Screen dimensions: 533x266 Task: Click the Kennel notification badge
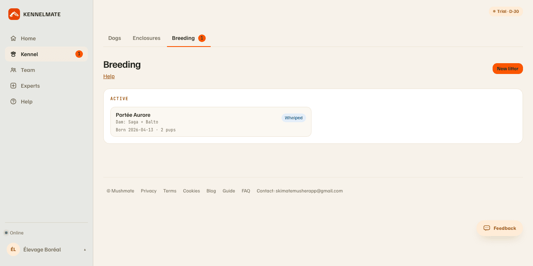(79, 54)
